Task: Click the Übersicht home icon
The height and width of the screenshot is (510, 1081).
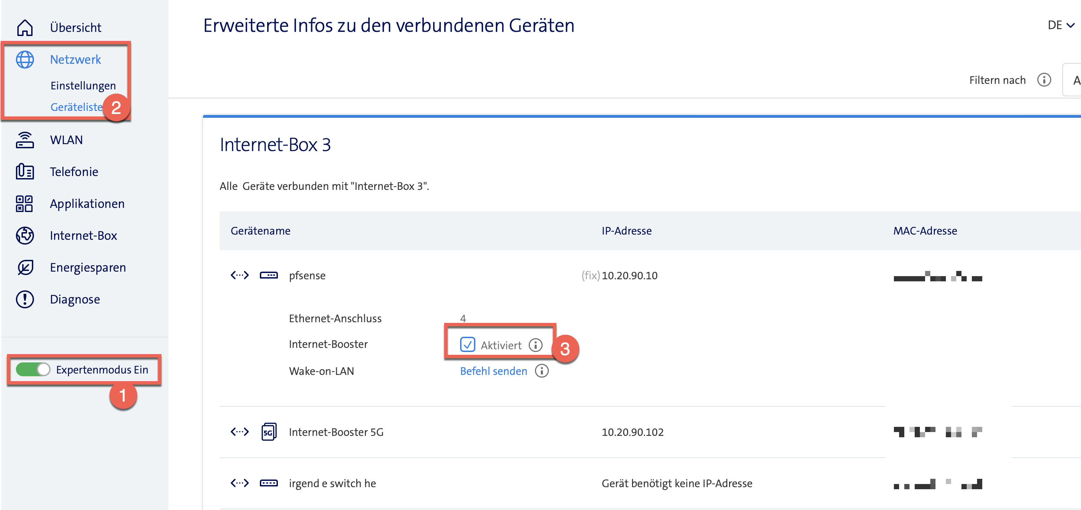Action: click(25, 28)
